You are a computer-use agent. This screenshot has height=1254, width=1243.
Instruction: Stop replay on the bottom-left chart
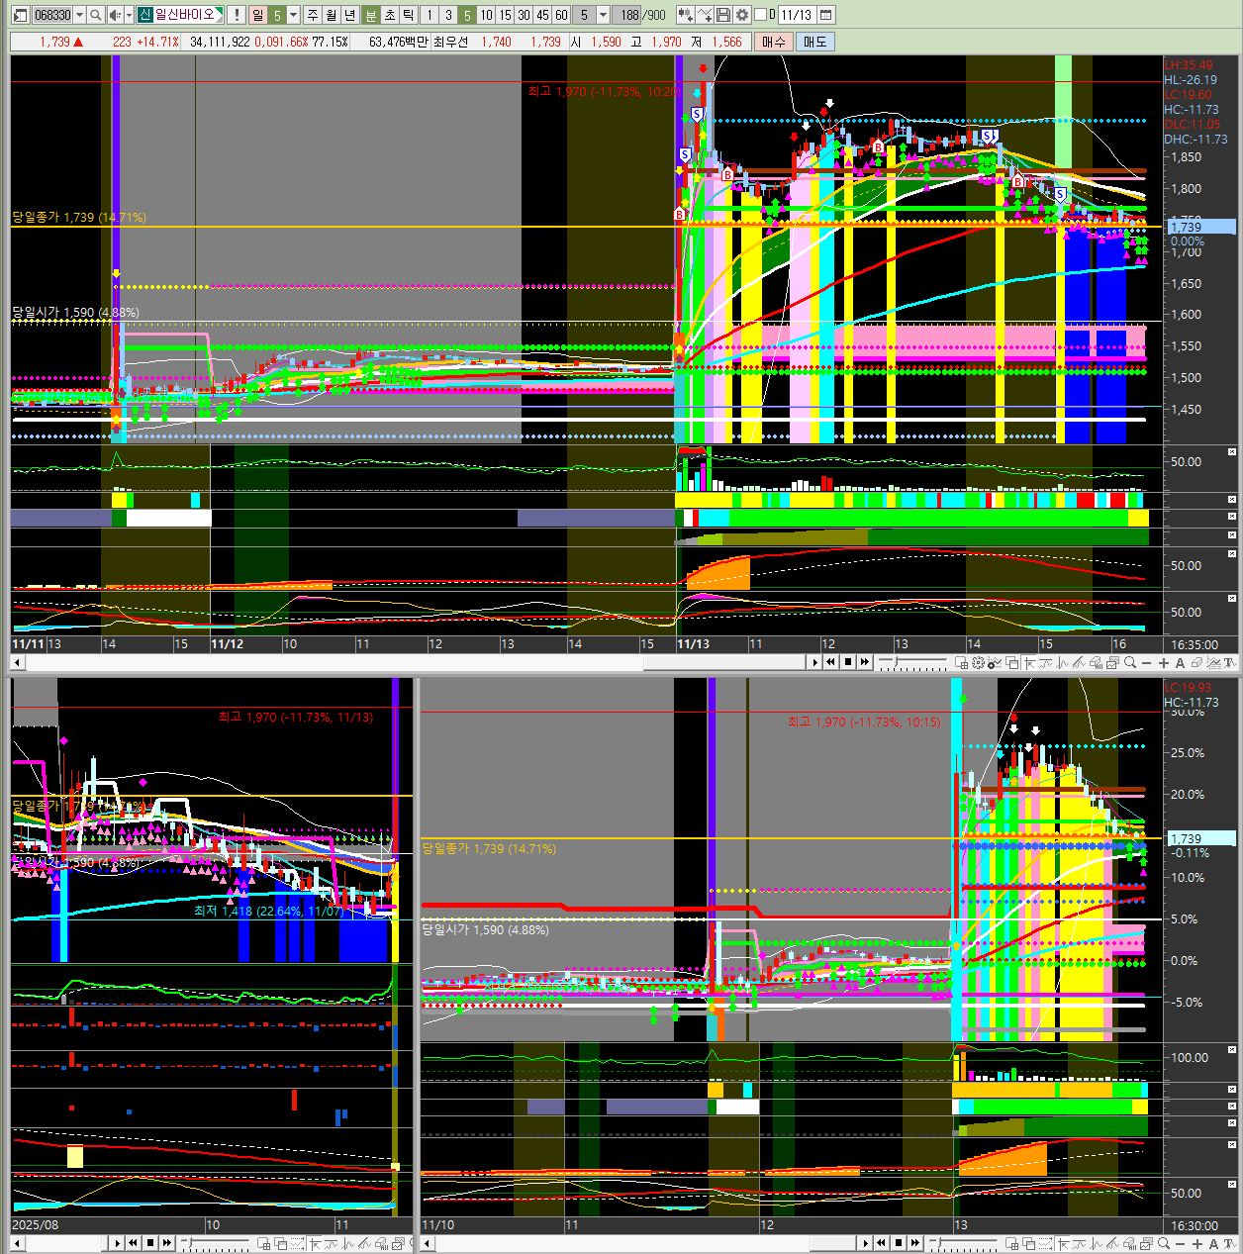149,1243
